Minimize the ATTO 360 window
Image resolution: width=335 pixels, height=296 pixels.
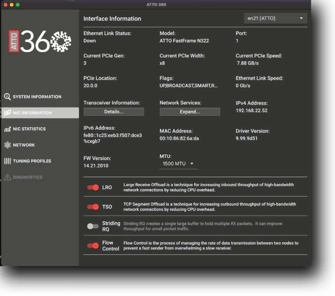[12, 4]
